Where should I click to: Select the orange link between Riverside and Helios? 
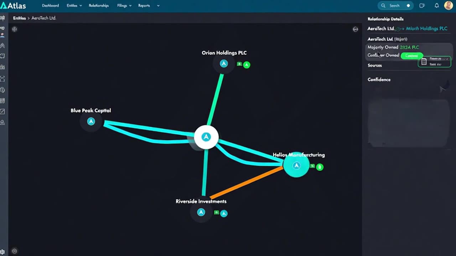pyautogui.click(x=247, y=183)
